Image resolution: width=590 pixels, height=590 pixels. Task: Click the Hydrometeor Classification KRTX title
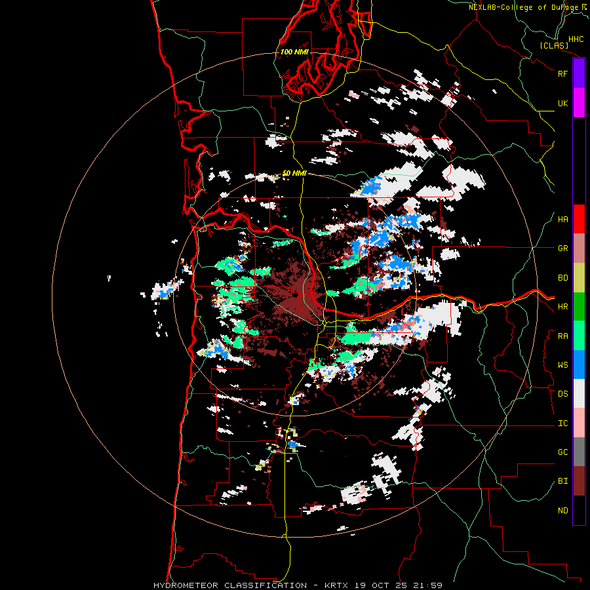pyautogui.click(x=298, y=585)
